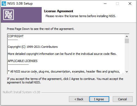The height and width of the screenshot is (106, 137).
Task: Close the NSIS Setup window with X
Action: pos(130,4)
